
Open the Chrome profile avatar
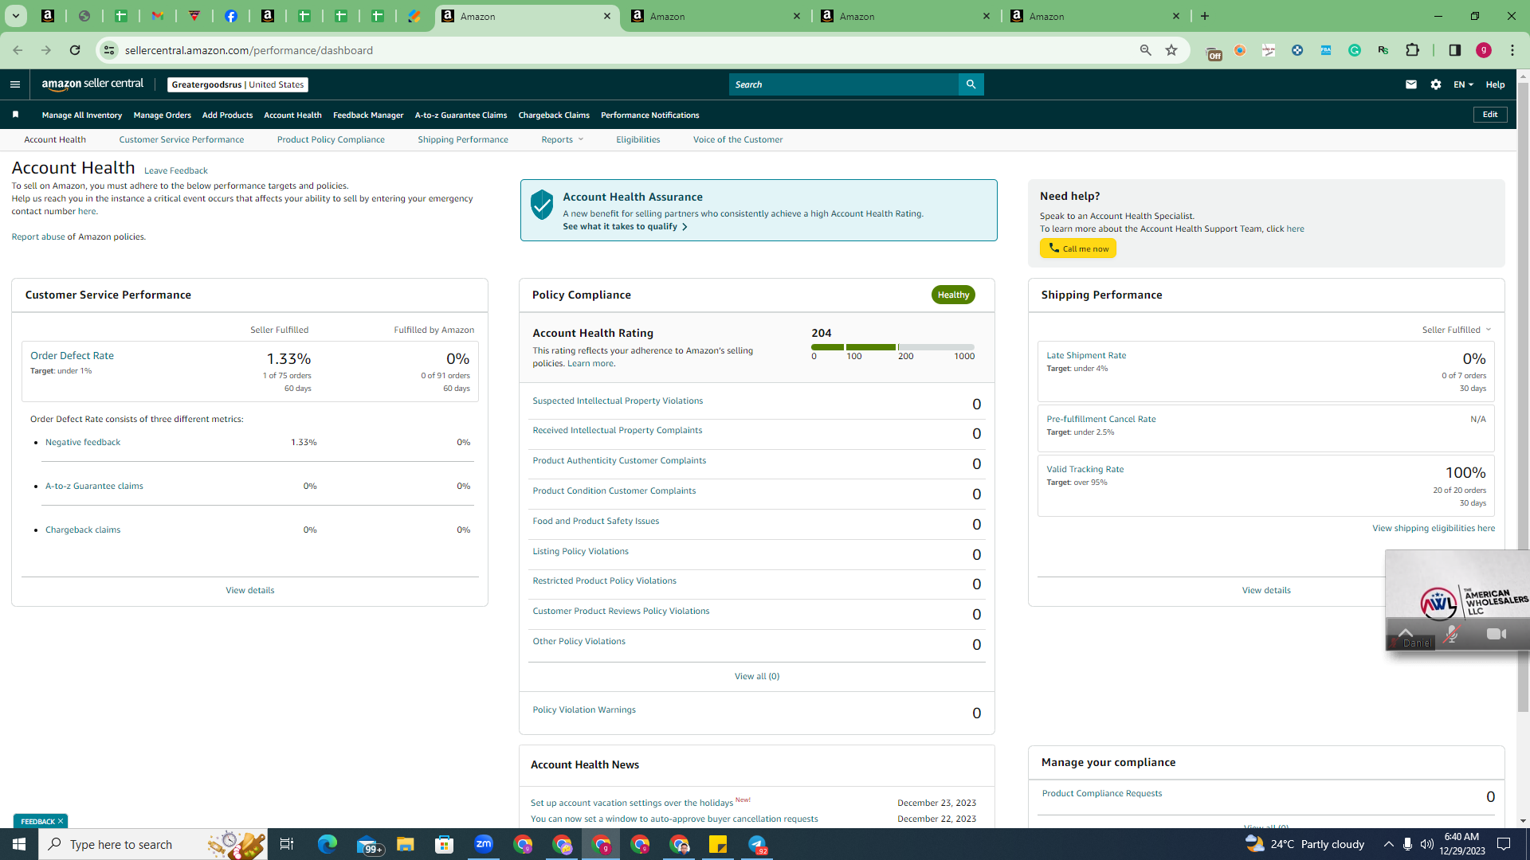click(1484, 50)
